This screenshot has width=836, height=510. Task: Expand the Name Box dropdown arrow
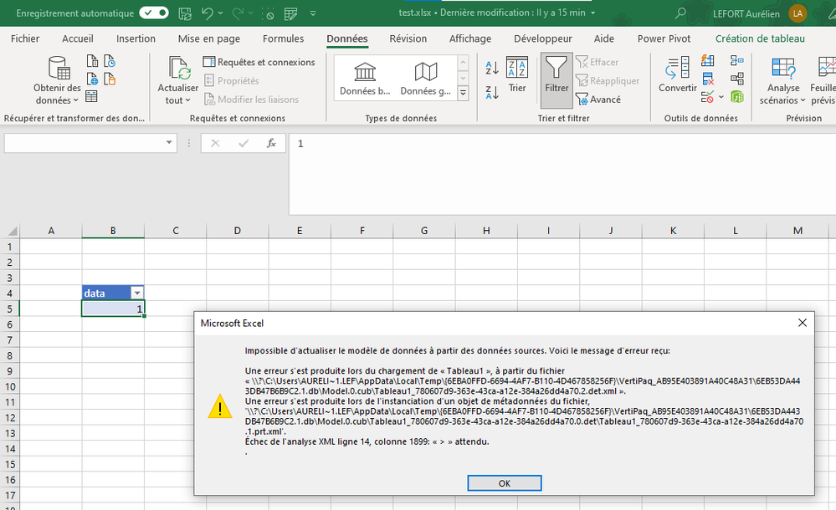pos(168,143)
